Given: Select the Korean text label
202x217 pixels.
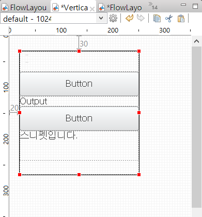Looking at the screenshot, I should [49, 135].
